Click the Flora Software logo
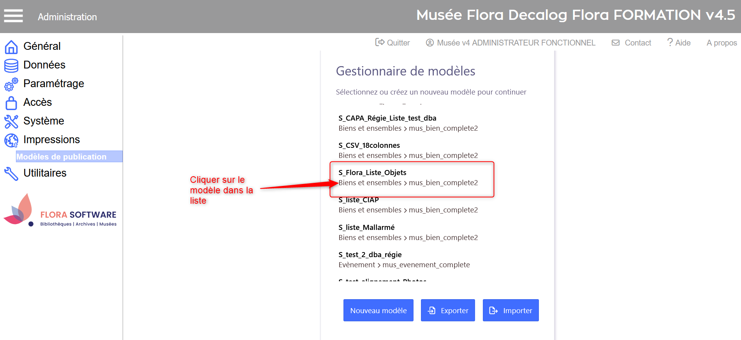741x340 pixels. pos(60,210)
